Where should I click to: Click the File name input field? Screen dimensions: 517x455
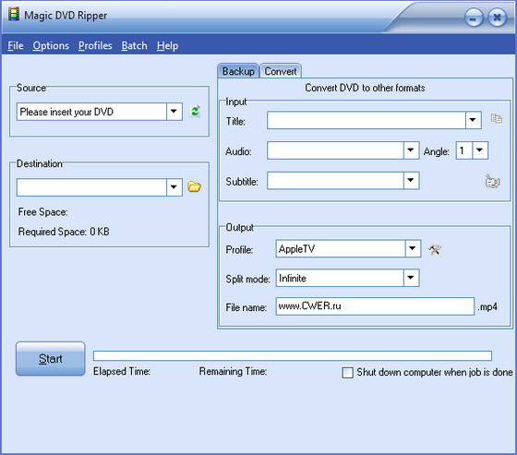tap(375, 306)
